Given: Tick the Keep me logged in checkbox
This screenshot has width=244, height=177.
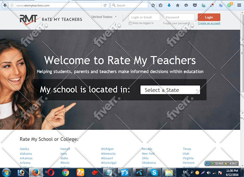Looking at the screenshot, I should tap(130, 23).
